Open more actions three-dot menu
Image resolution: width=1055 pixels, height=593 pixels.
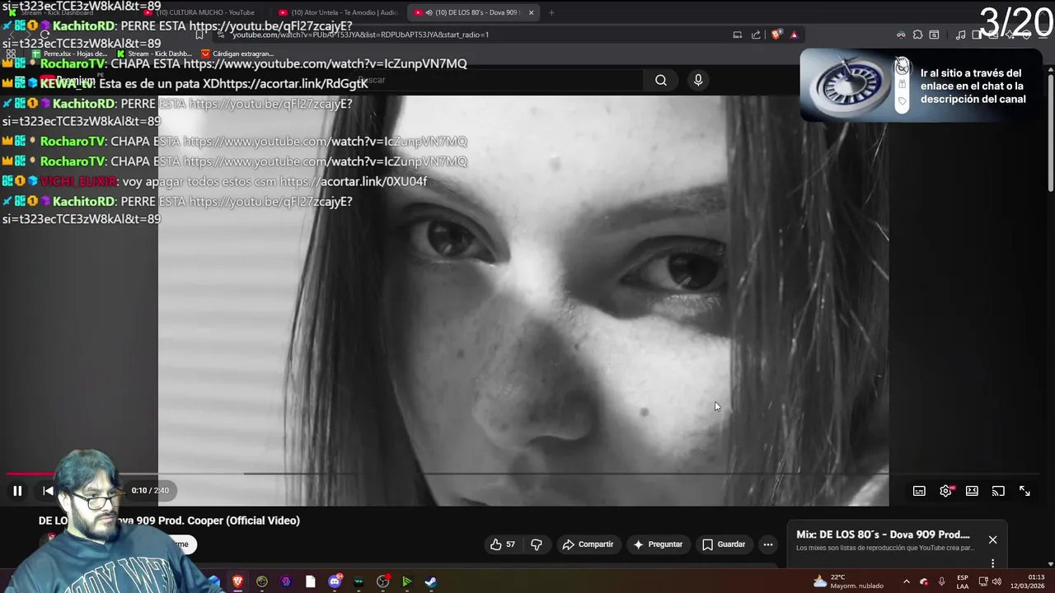768,544
